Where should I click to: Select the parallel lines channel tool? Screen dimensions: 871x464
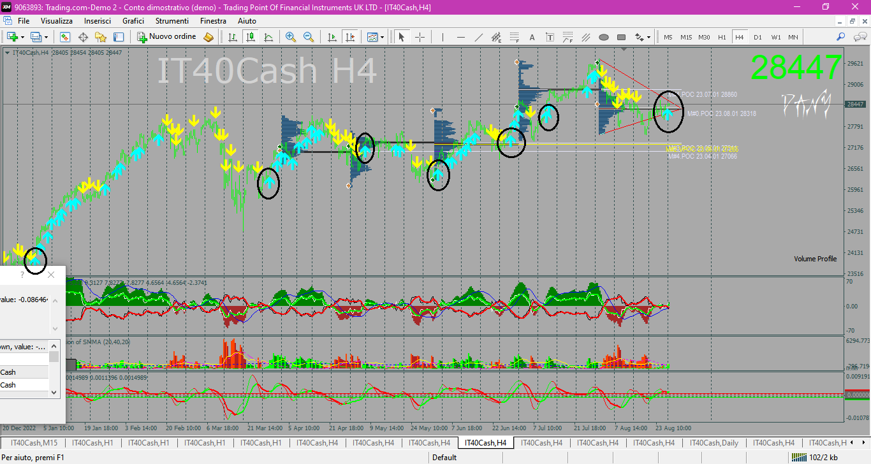click(585, 37)
